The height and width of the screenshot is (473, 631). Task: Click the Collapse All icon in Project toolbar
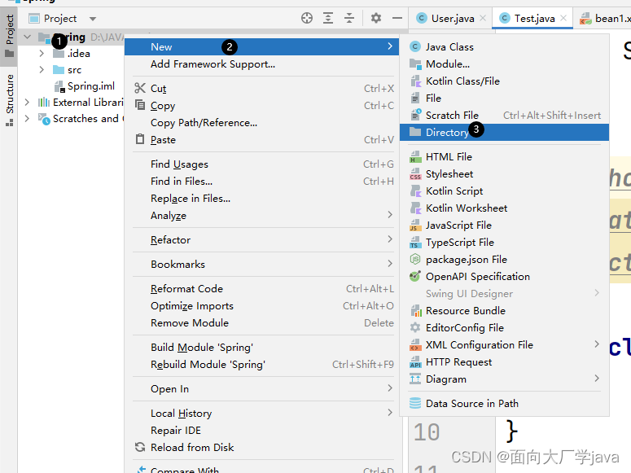(x=349, y=18)
